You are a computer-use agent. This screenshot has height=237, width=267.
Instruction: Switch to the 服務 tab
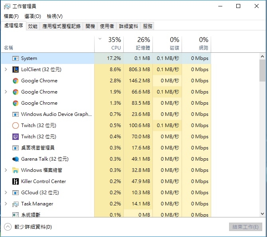tap(147, 26)
